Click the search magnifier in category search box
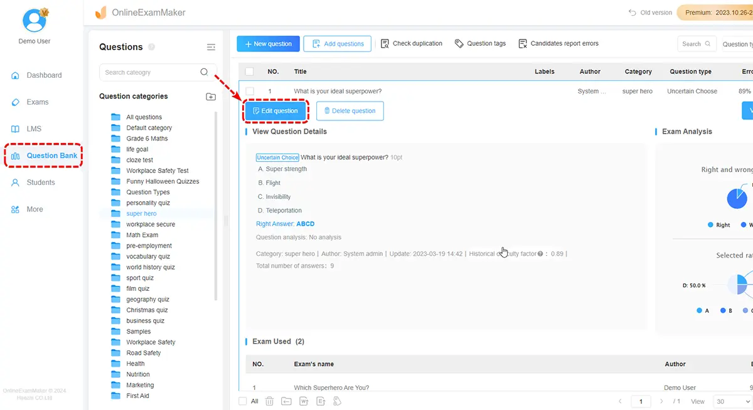This screenshot has height=410, width=753. click(204, 72)
